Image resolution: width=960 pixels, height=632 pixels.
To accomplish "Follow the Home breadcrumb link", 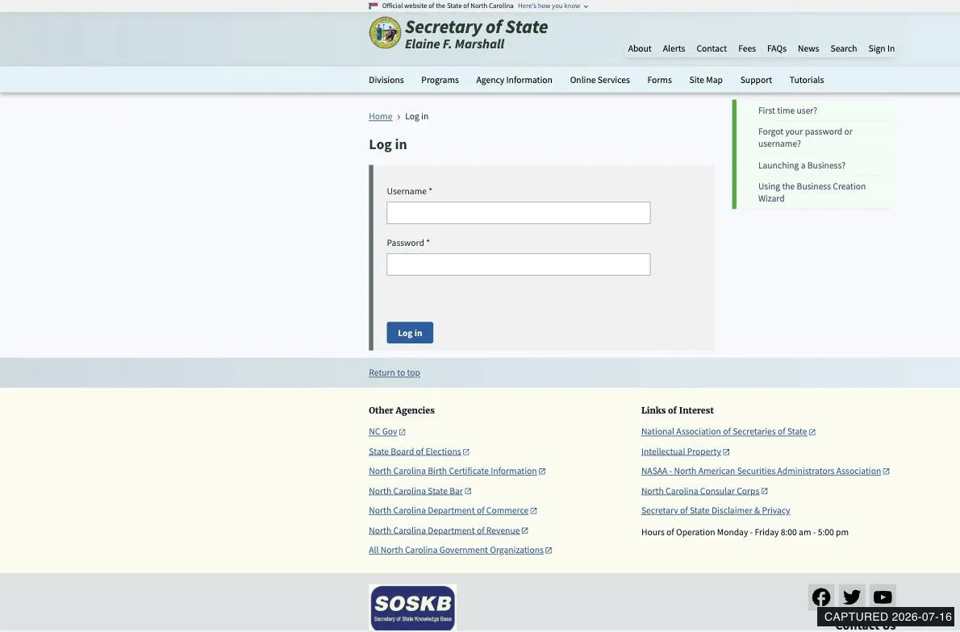I will (x=380, y=116).
